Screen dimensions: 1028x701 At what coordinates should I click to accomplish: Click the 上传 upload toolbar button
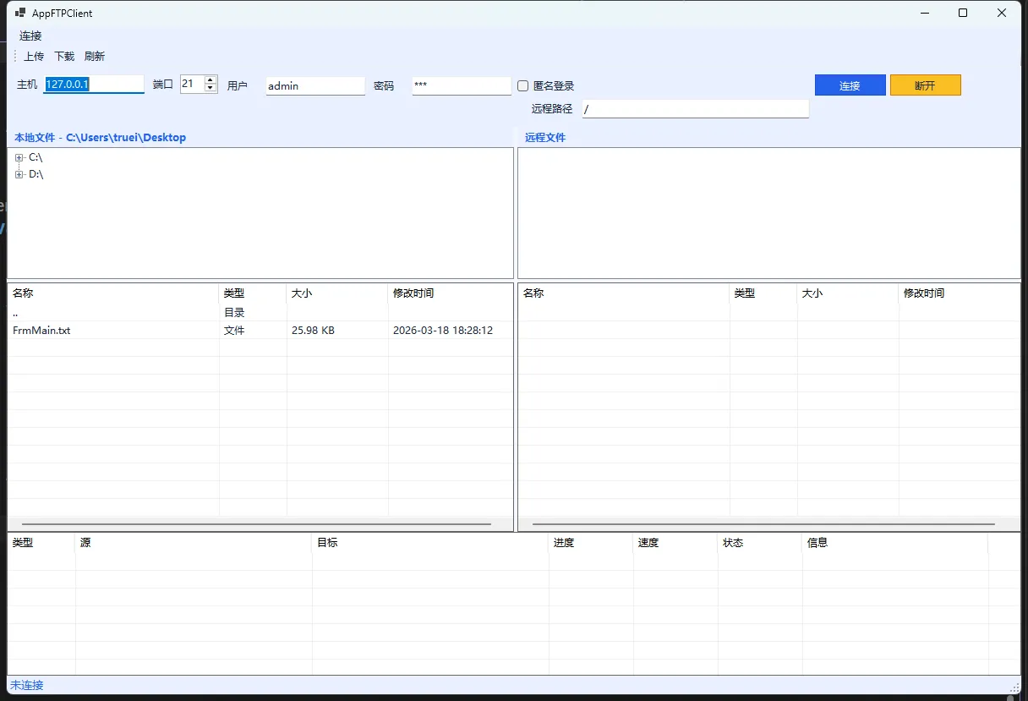point(34,57)
